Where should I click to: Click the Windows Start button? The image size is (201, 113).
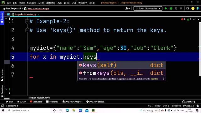[3, 110]
